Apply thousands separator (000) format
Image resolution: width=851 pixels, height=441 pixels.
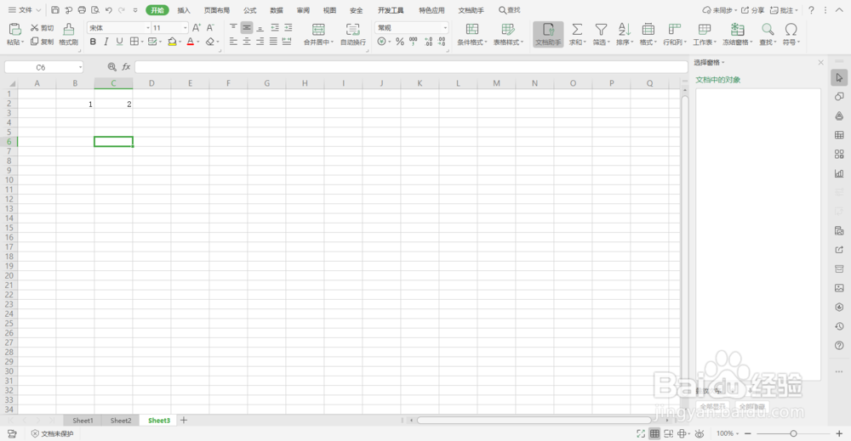pos(414,41)
